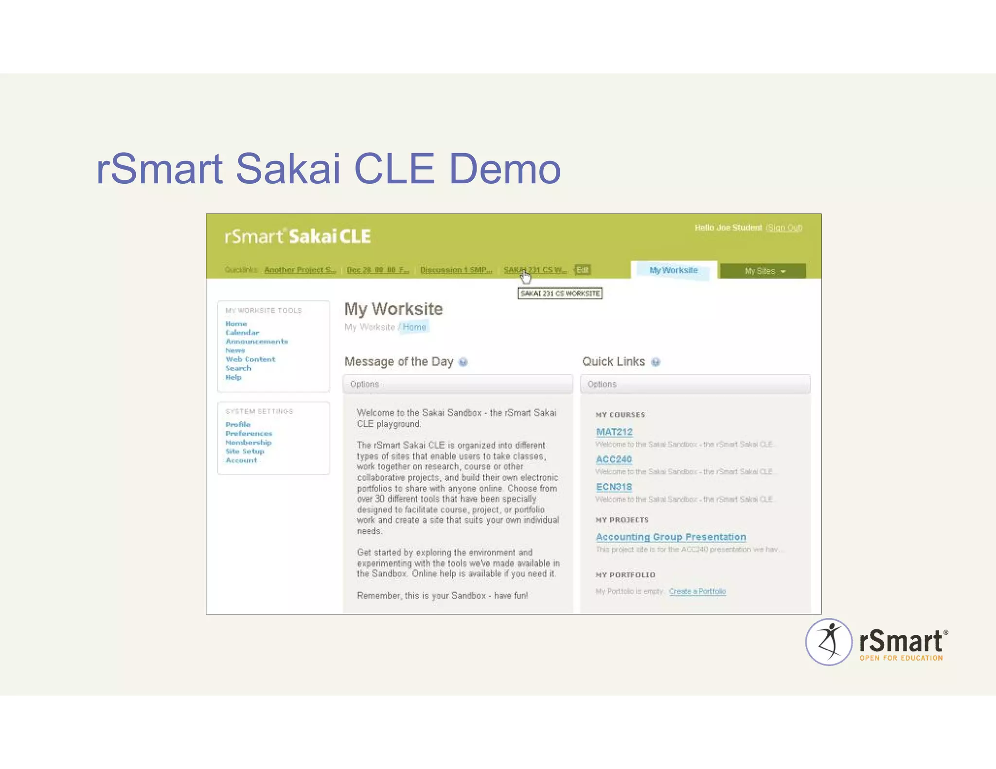996x769 pixels.
Task: Open Profile under System Settings
Action: point(238,424)
